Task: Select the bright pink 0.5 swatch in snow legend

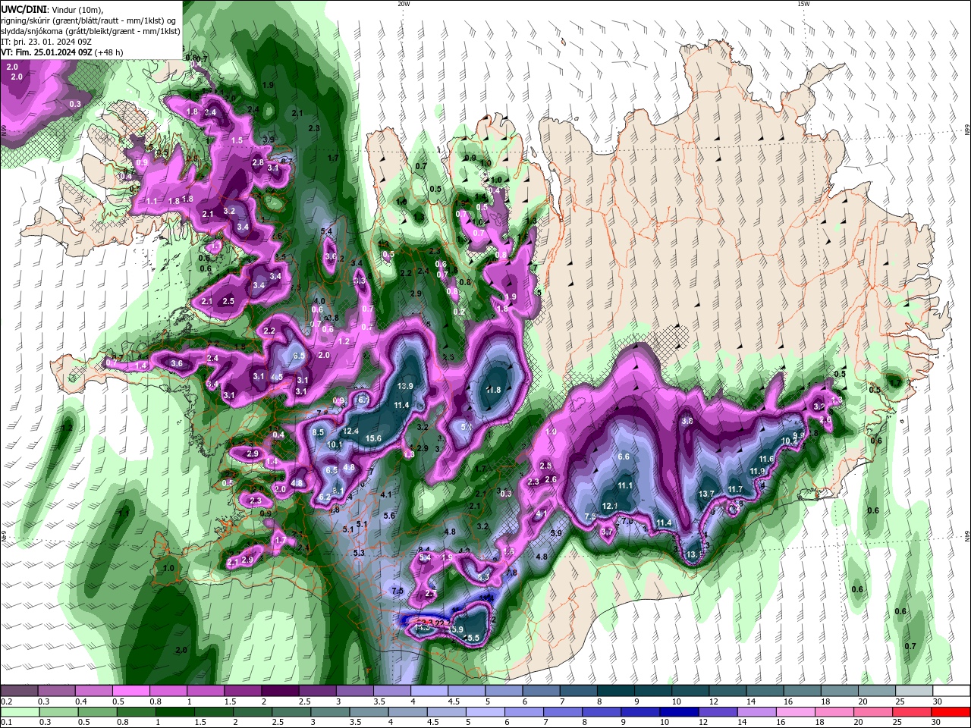Action: pos(130,691)
